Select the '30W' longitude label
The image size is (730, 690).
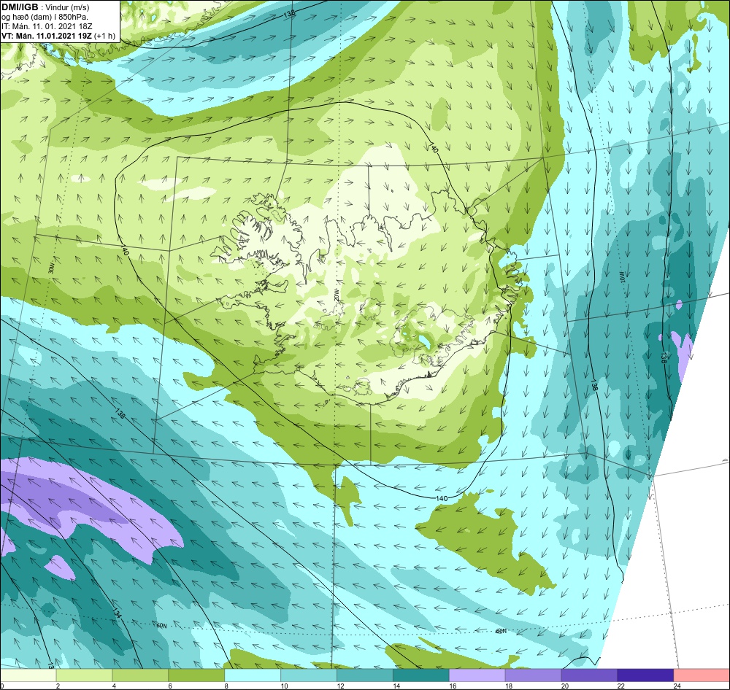[x=51, y=268]
